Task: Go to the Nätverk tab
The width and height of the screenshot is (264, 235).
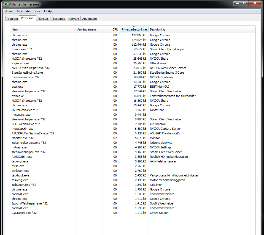Action: click(x=74, y=19)
